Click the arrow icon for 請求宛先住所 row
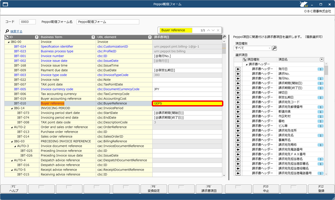The image size is (335, 200). click(238, 131)
